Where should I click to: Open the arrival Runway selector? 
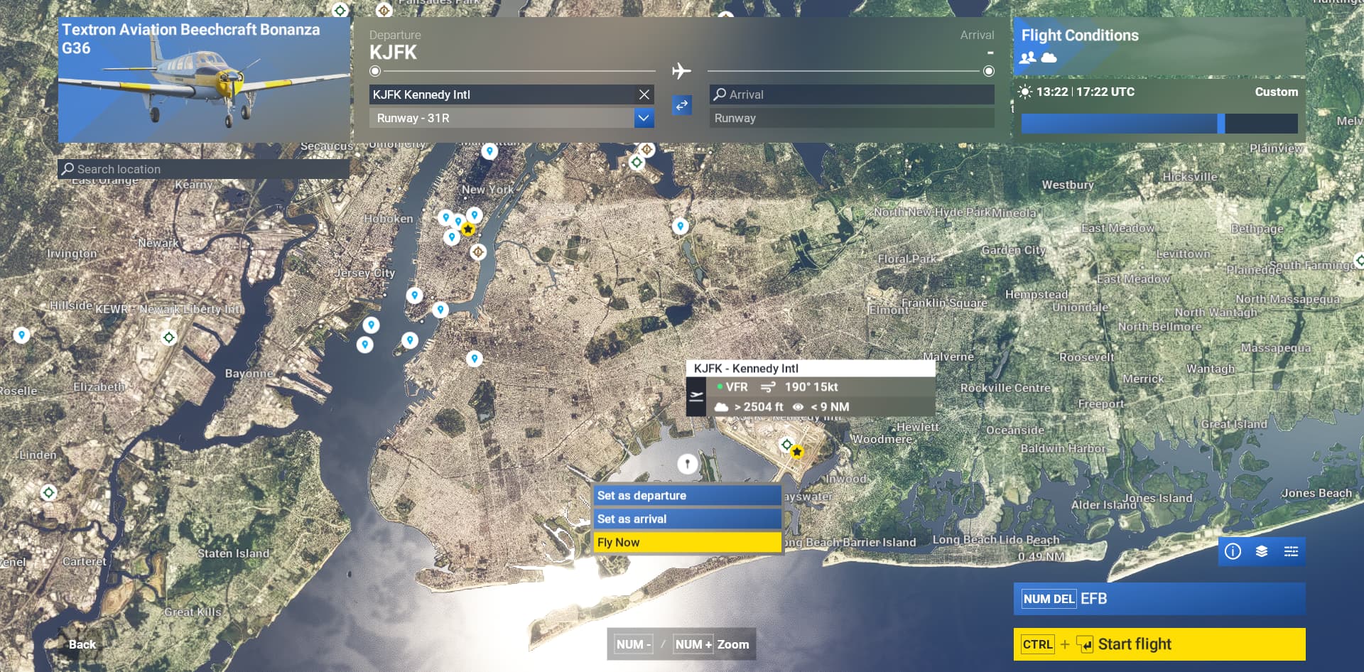point(852,118)
